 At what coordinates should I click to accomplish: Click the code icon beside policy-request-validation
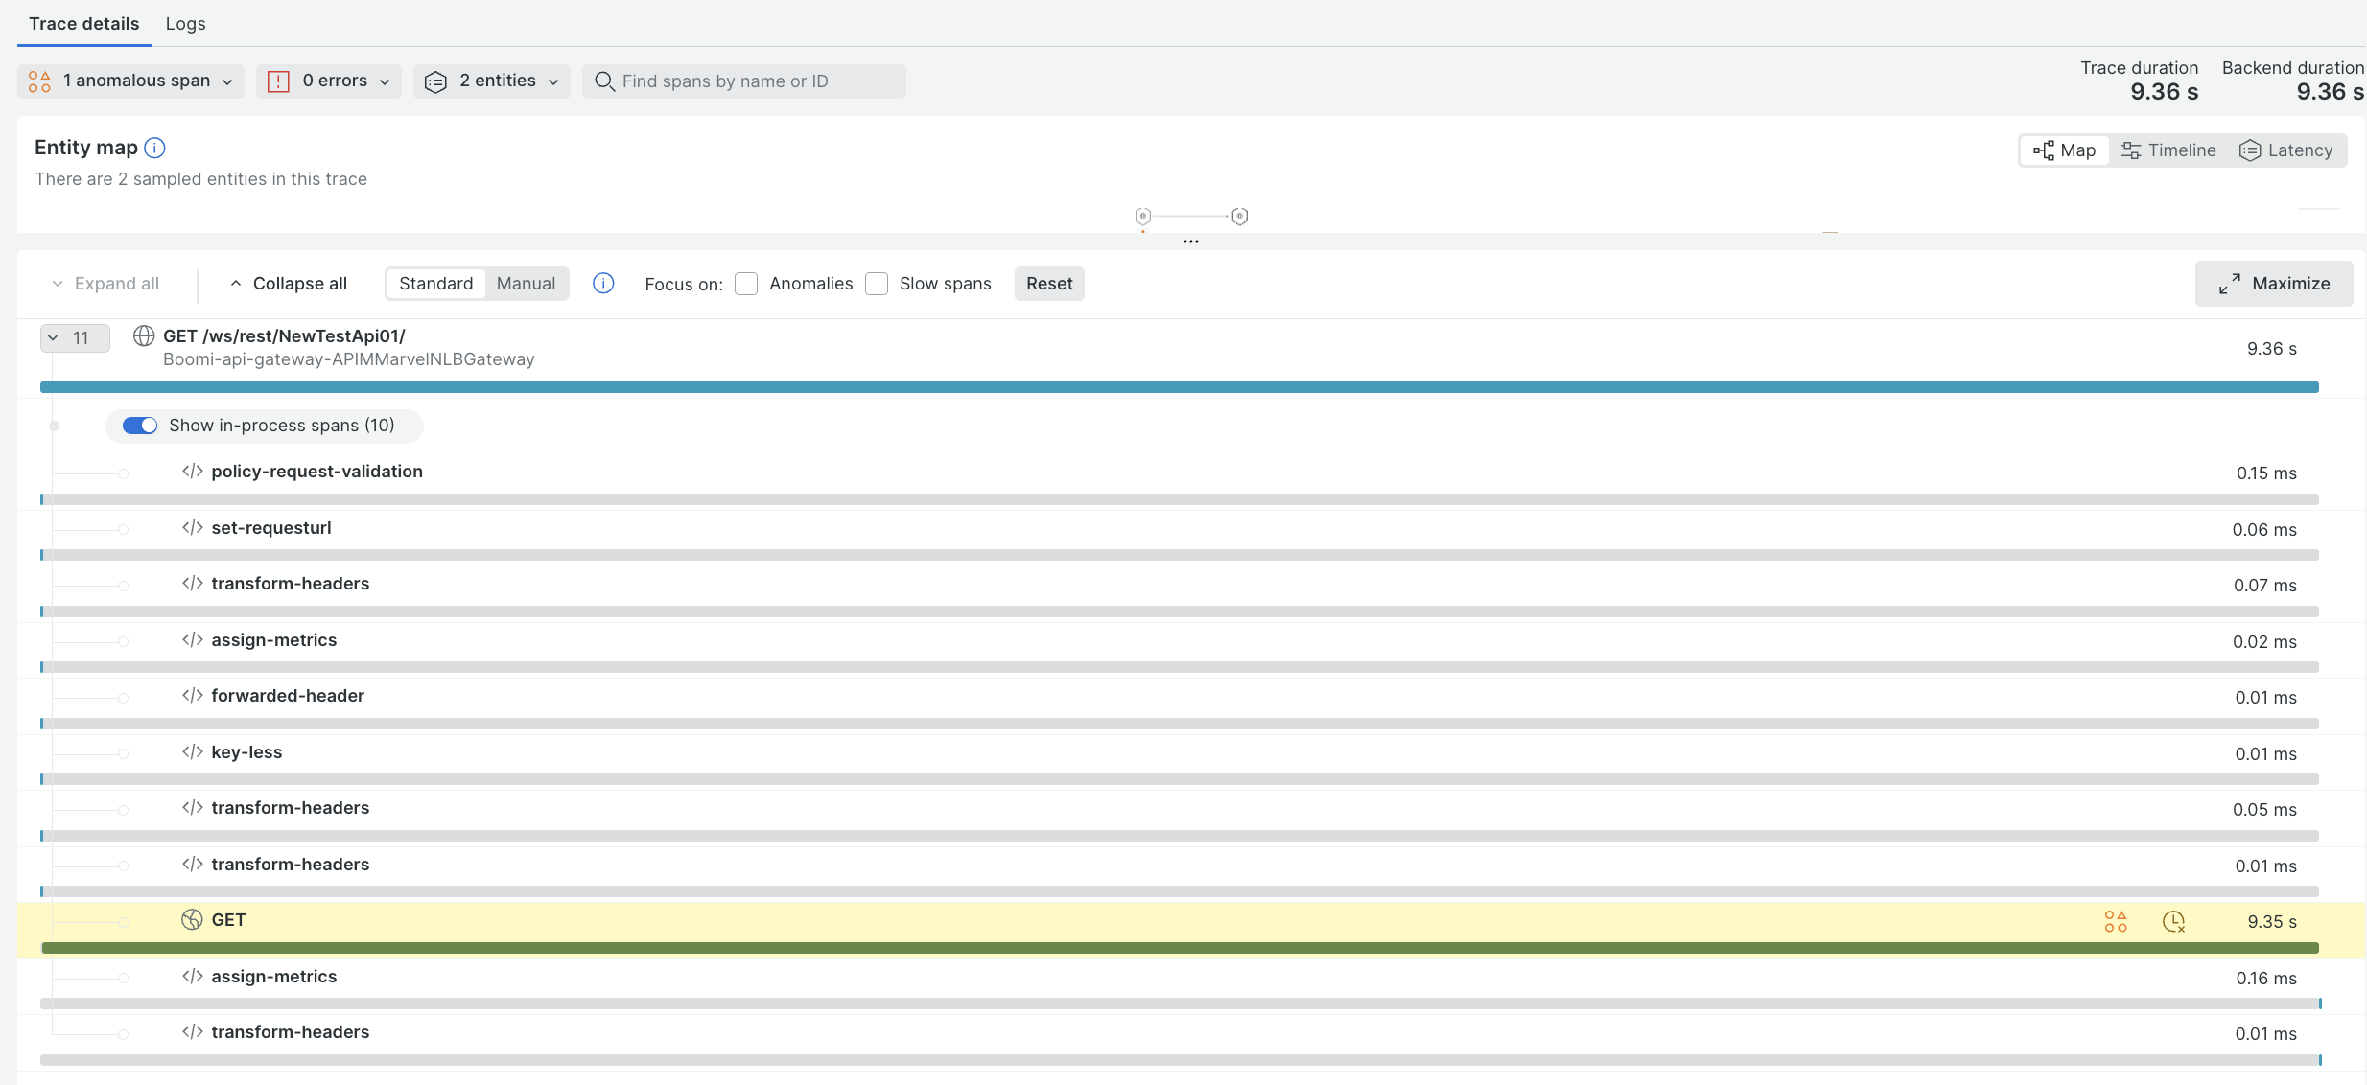click(192, 471)
